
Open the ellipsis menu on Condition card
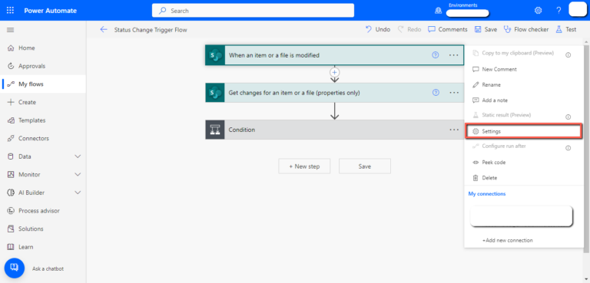[x=454, y=130]
